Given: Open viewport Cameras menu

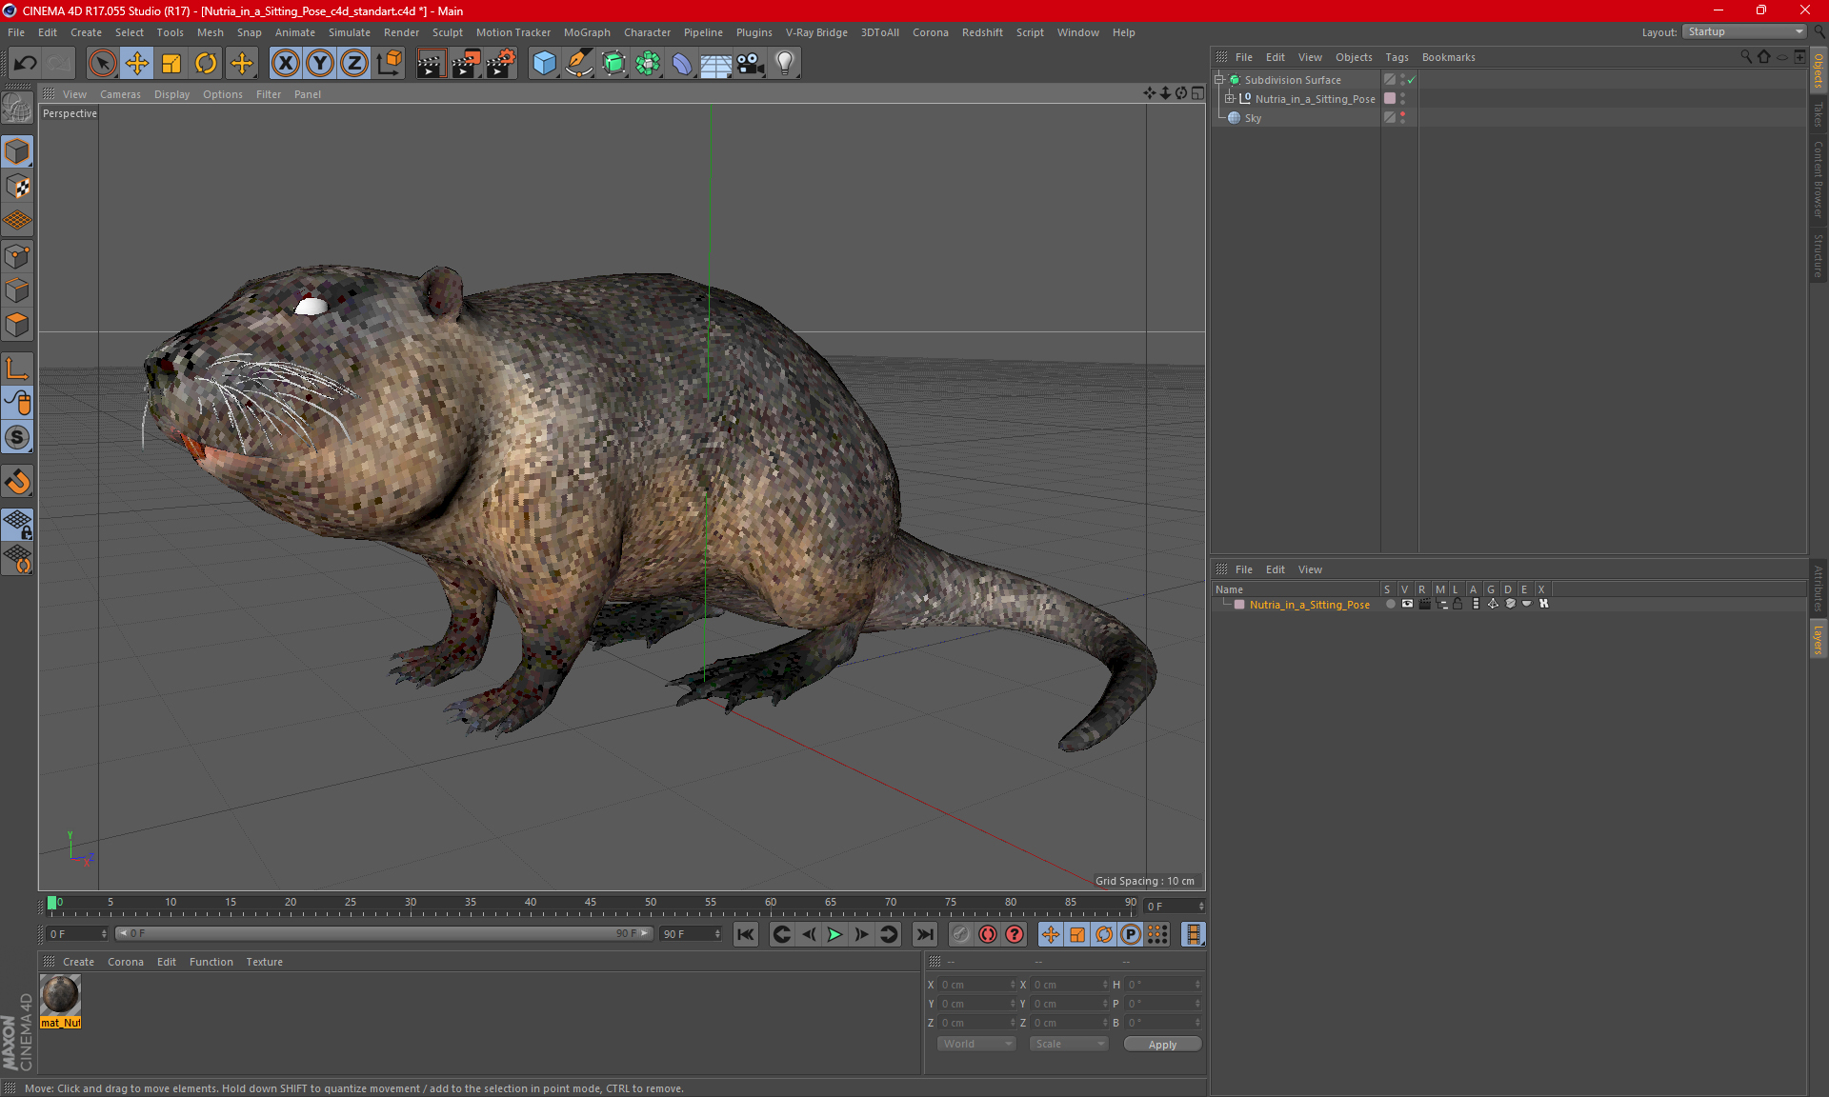Looking at the screenshot, I should (x=120, y=94).
